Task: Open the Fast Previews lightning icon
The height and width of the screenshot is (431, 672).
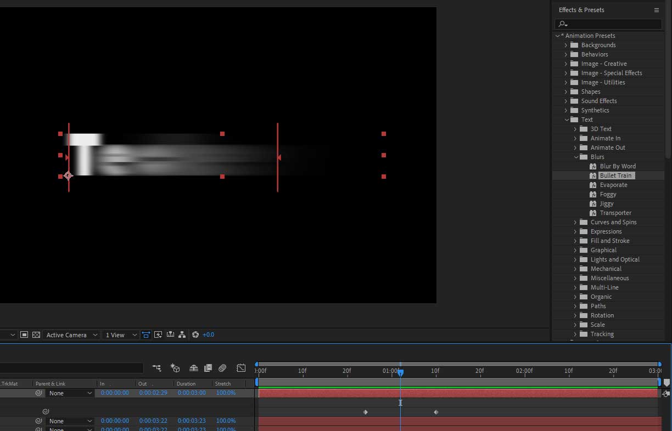Action: coord(158,334)
